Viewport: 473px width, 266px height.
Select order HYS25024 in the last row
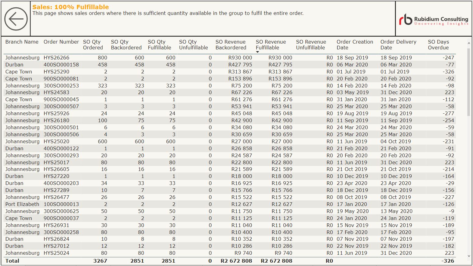click(56, 253)
